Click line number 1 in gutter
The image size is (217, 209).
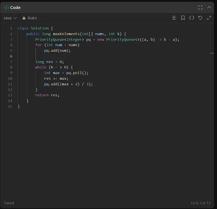click(11, 28)
